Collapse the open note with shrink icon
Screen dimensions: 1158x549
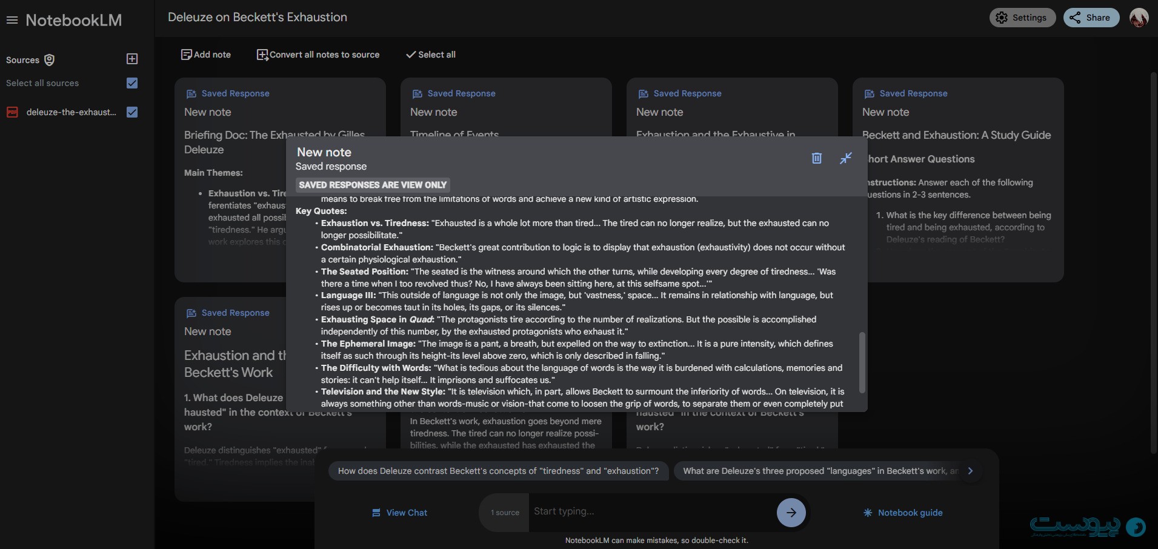coord(846,158)
